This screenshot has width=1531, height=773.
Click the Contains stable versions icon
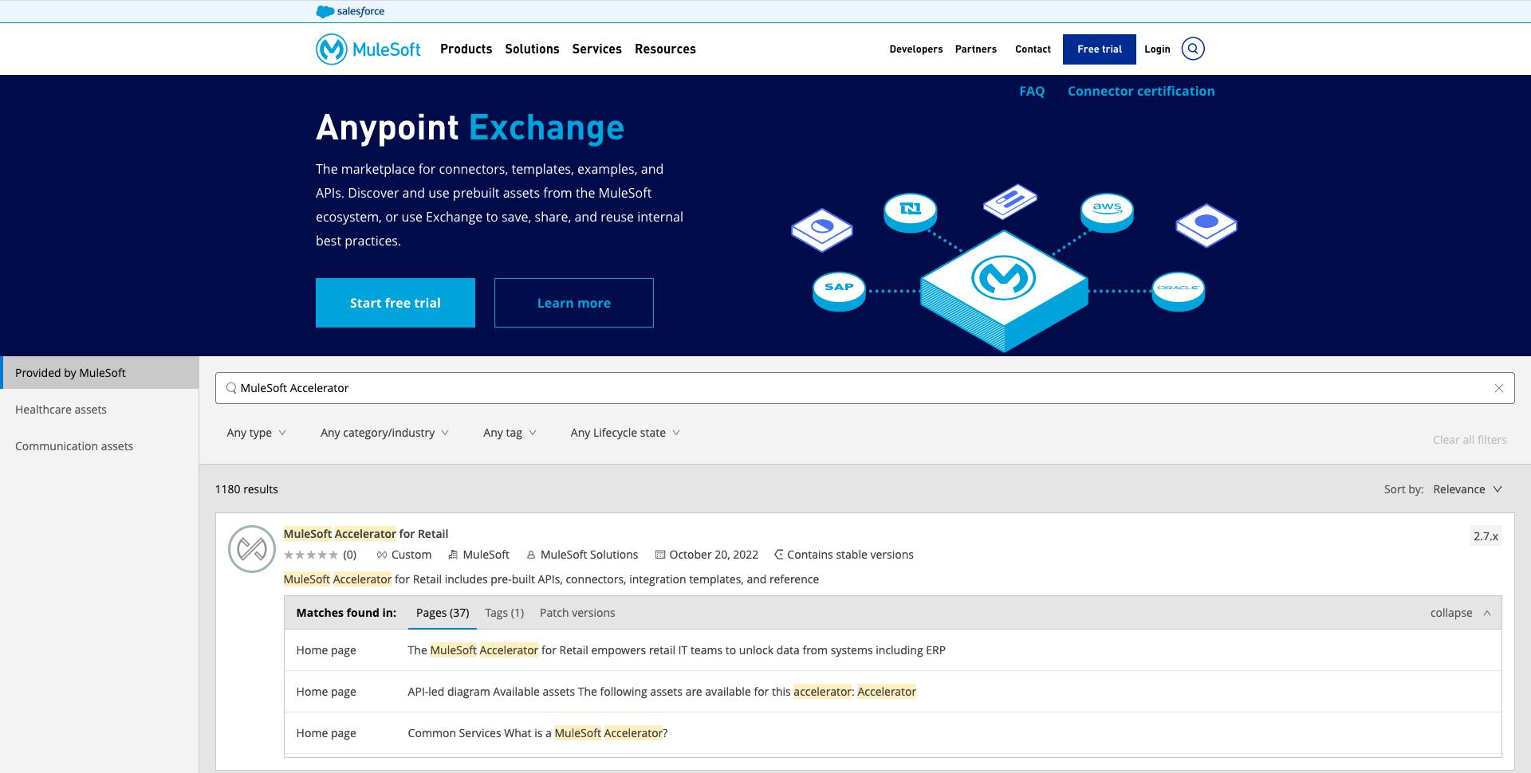[x=779, y=555]
